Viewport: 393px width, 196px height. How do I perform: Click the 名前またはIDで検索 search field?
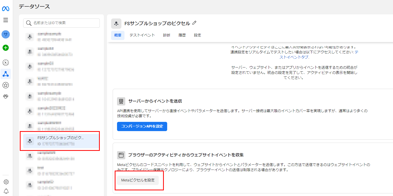pos(61,23)
